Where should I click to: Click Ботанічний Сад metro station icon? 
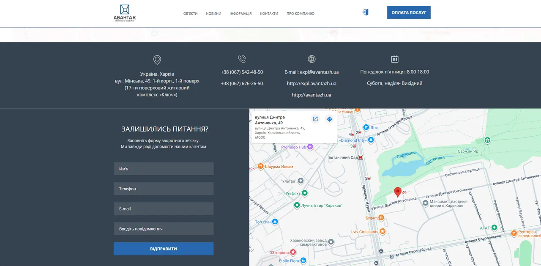tap(361, 157)
